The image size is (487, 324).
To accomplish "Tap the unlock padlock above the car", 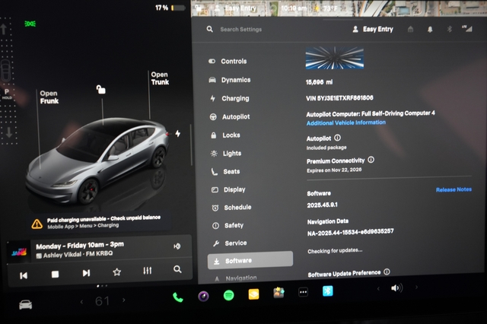I will point(100,90).
